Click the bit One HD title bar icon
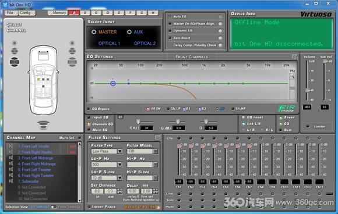 (5, 5)
